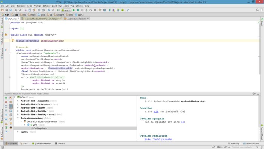This screenshot has height=149, width=264.
Task: Open the Android Monitor tool window
Action: click(41, 144)
